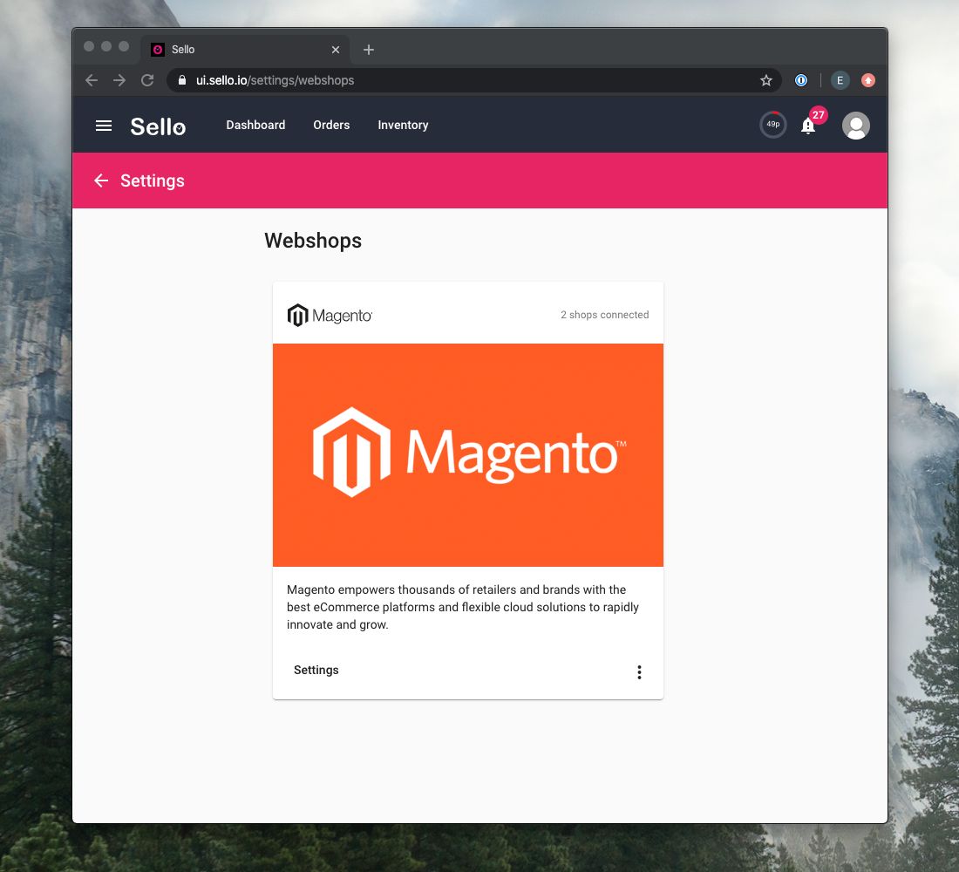Image resolution: width=959 pixels, height=872 pixels.
Task: Click the browser forward arrow
Action: click(119, 80)
